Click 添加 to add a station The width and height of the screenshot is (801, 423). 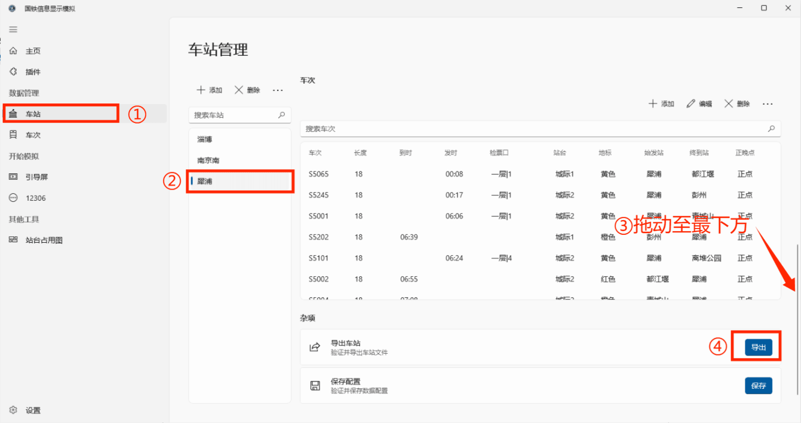(x=209, y=90)
